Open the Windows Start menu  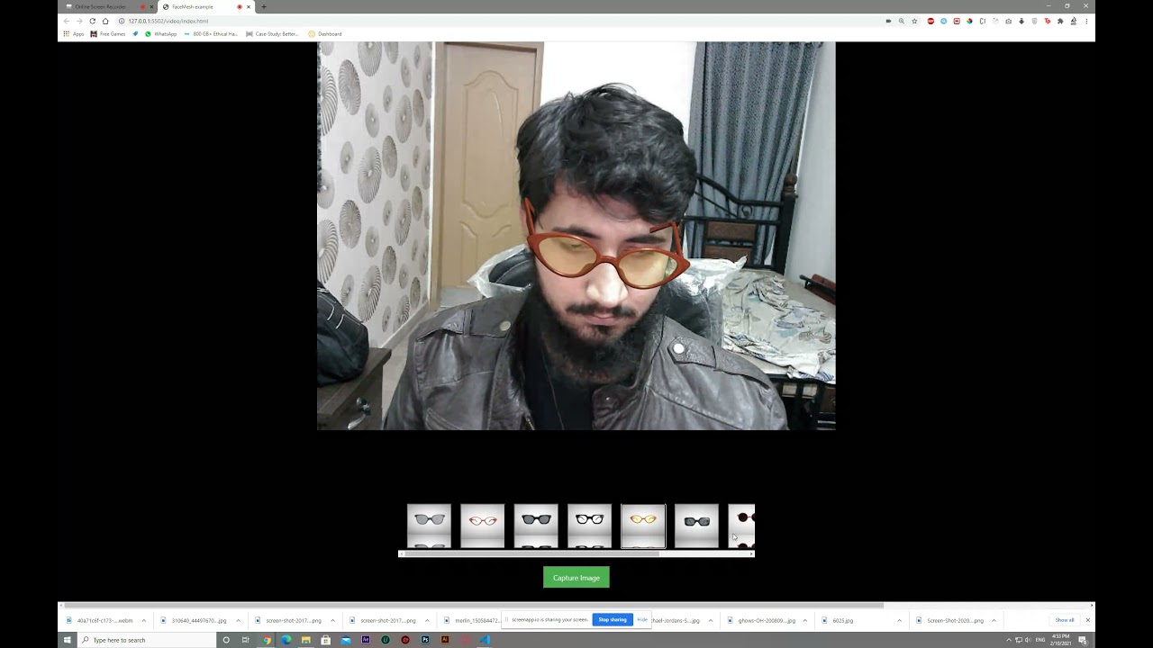pyautogui.click(x=68, y=640)
